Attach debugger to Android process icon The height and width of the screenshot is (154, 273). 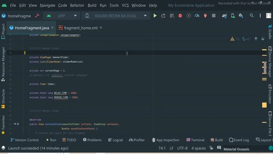point(205,16)
